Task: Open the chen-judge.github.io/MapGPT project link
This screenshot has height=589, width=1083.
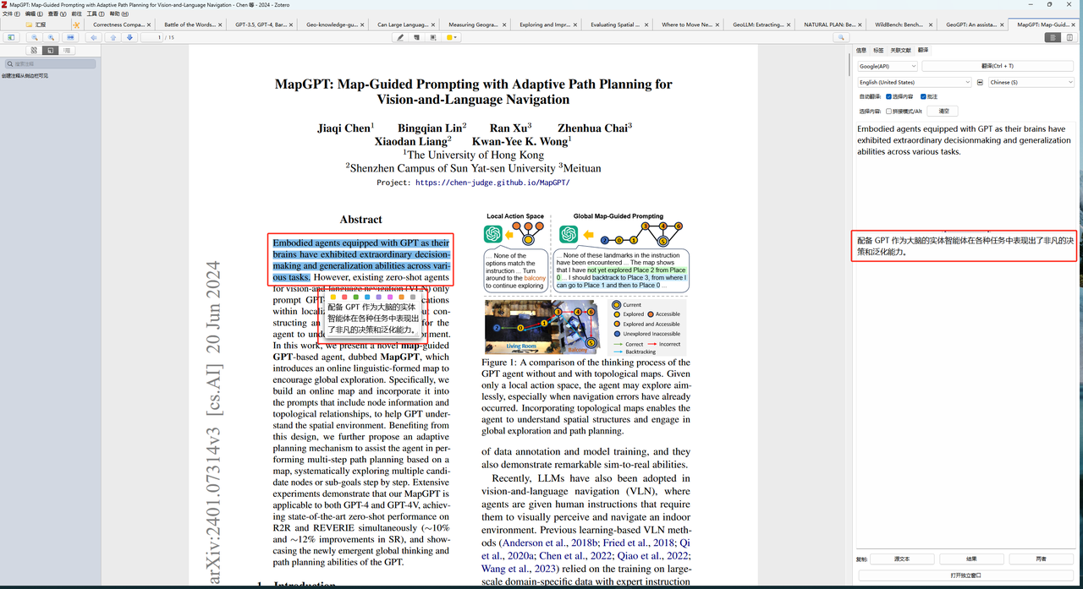Action: (x=492, y=183)
